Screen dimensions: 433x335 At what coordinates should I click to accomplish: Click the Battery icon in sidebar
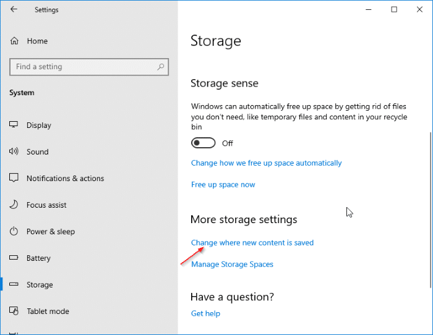14,258
